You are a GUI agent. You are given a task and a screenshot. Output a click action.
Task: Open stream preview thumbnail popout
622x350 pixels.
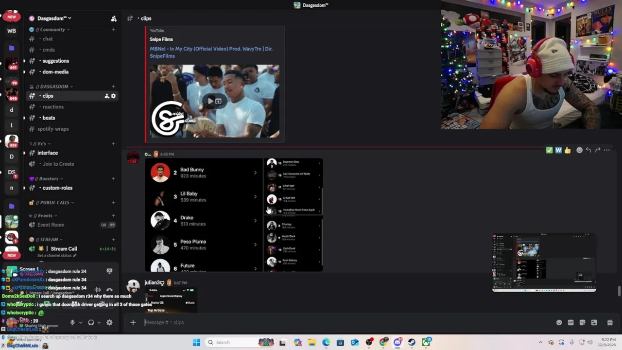pyautogui.click(x=544, y=262)
